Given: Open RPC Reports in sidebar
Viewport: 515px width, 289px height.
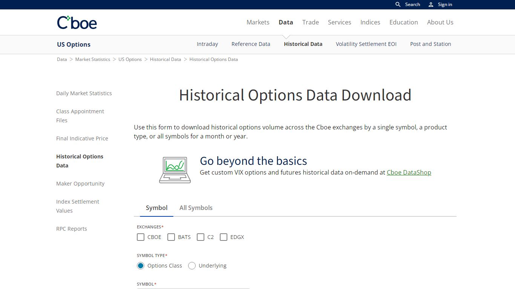Looking at the screenshot, I should pos(72,229).
